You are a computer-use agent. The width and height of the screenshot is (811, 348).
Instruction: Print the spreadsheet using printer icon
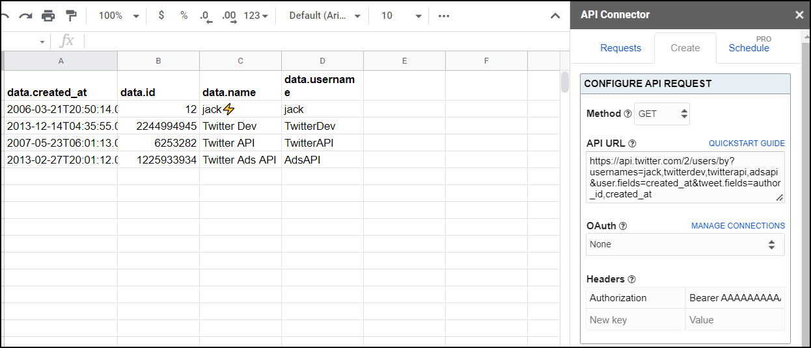pos(48,16)
